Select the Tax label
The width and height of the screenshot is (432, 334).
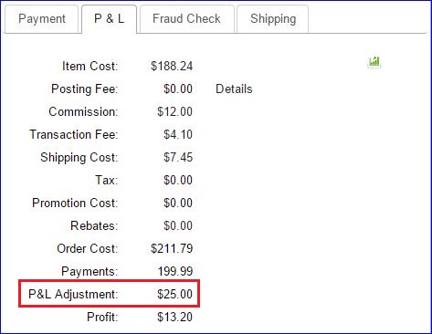pyautogui.click(x=106, y=180)
